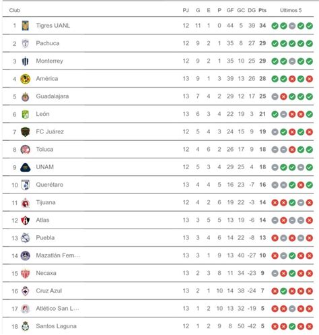Open the Mazatlán Fem… team name
319x335 pixels.
pyautogui.click(x=58, y=255)
